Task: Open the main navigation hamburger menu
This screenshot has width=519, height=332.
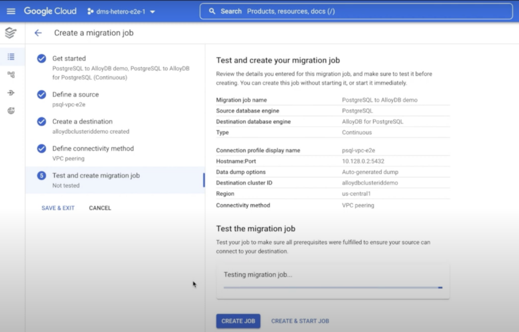Action: click(11, 11)
